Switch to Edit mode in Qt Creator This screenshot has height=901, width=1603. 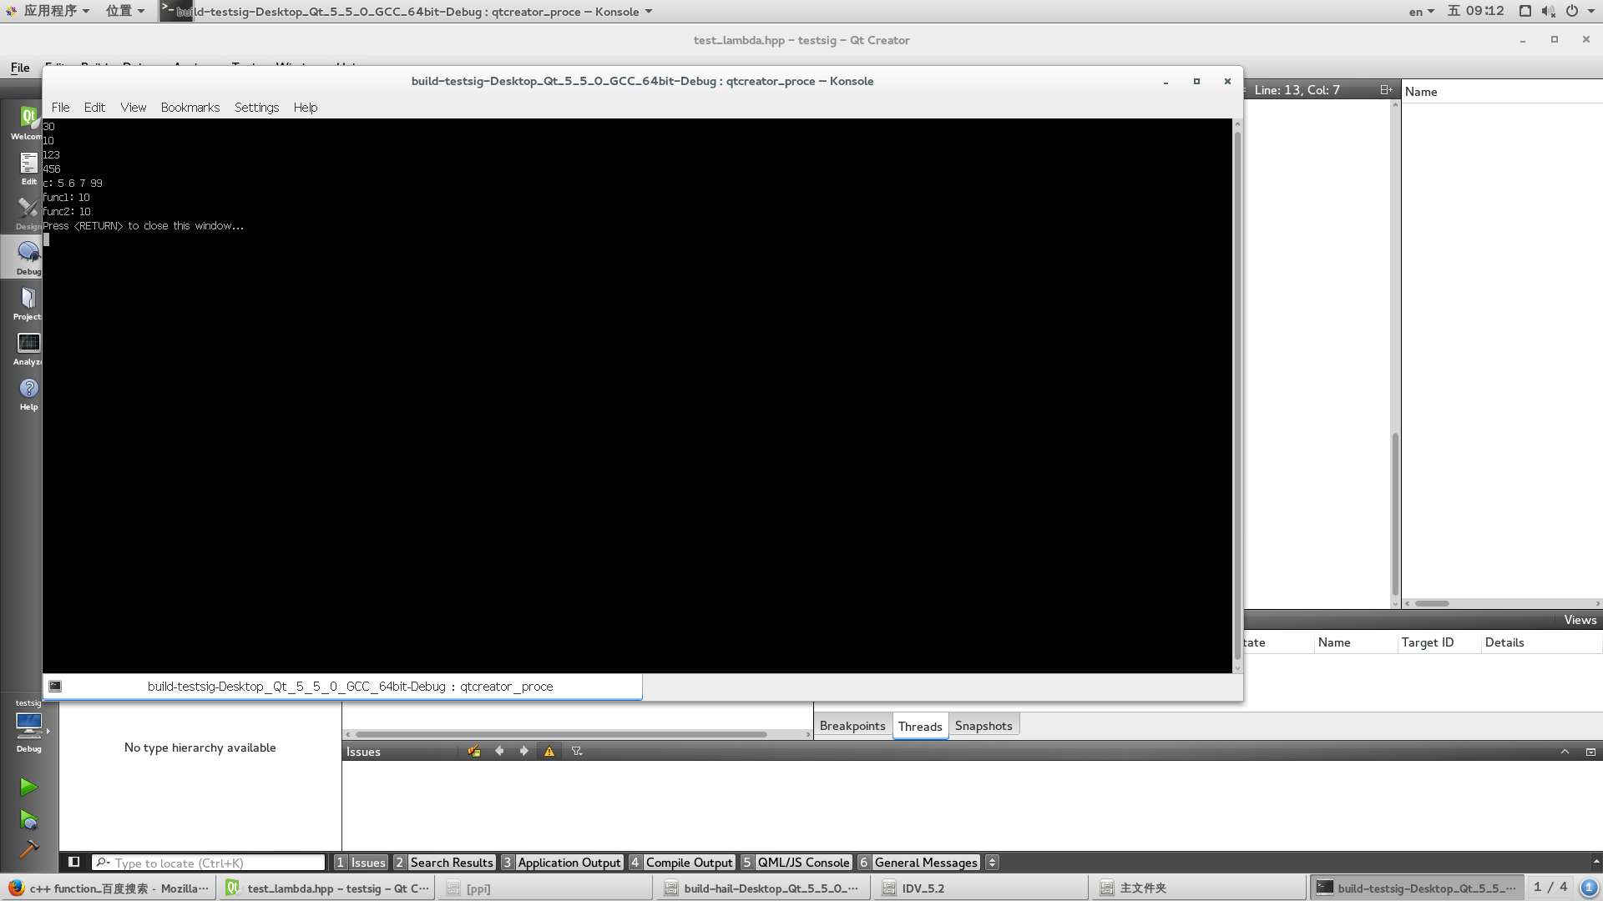pos(28,168)
